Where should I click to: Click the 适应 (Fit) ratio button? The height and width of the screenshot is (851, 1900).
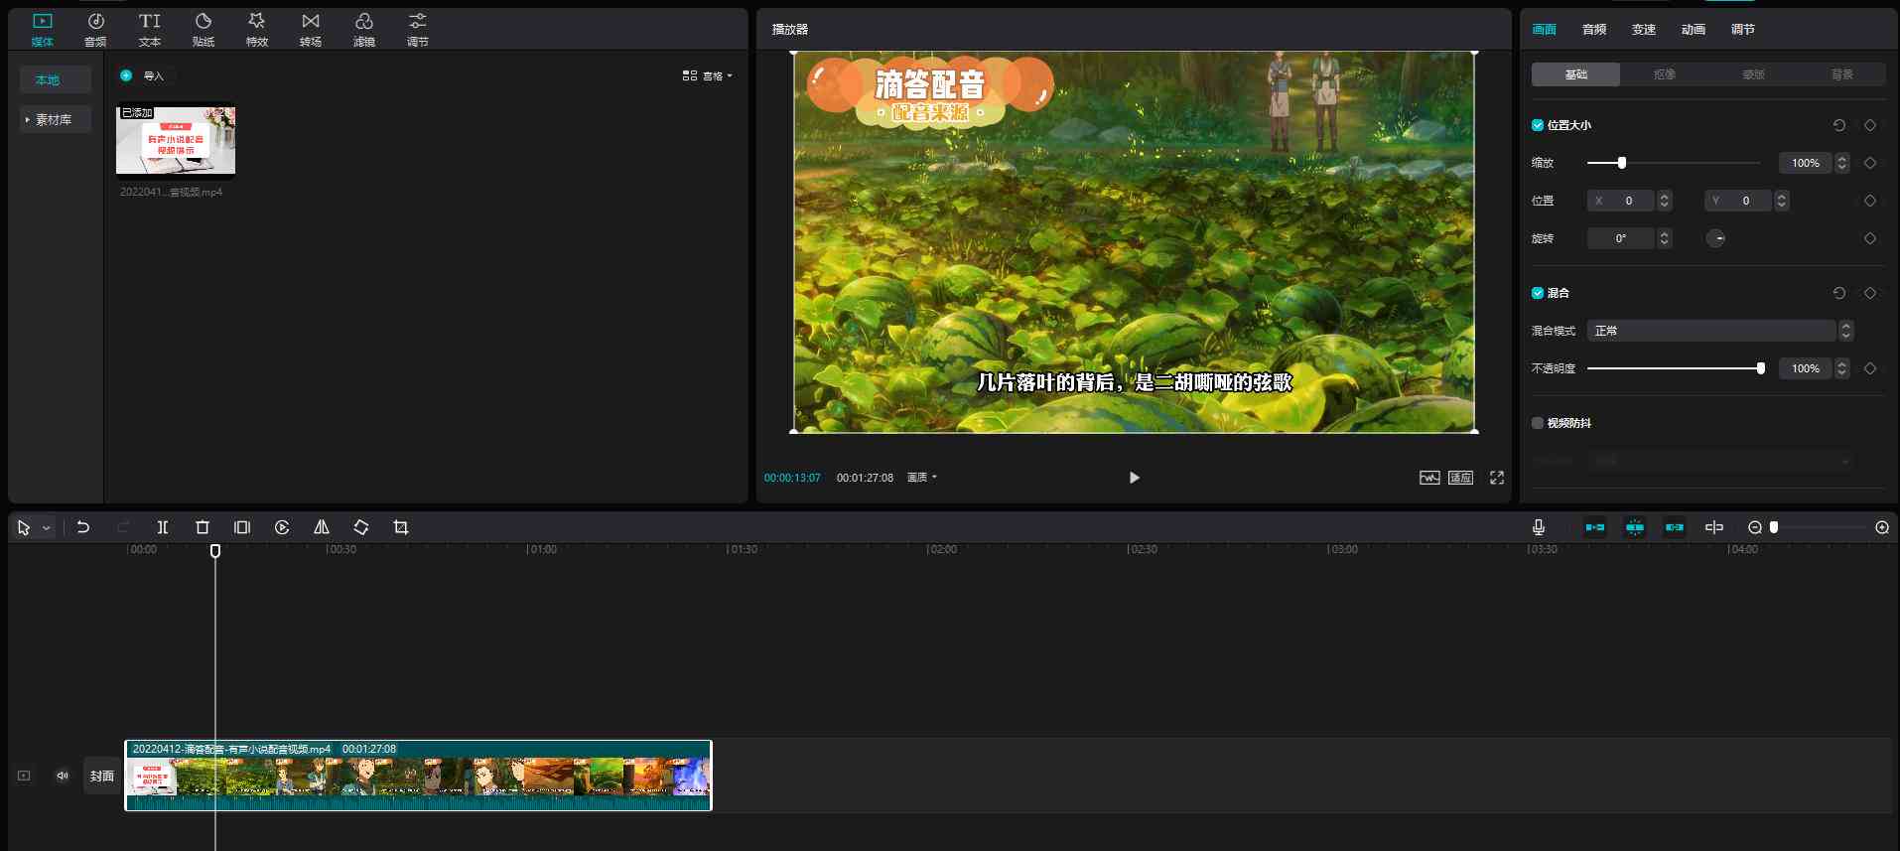(x=1460, y=478)
